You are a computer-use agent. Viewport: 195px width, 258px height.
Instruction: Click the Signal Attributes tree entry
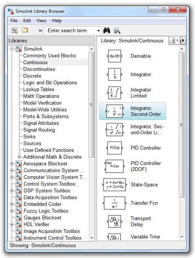pos(41,123)
